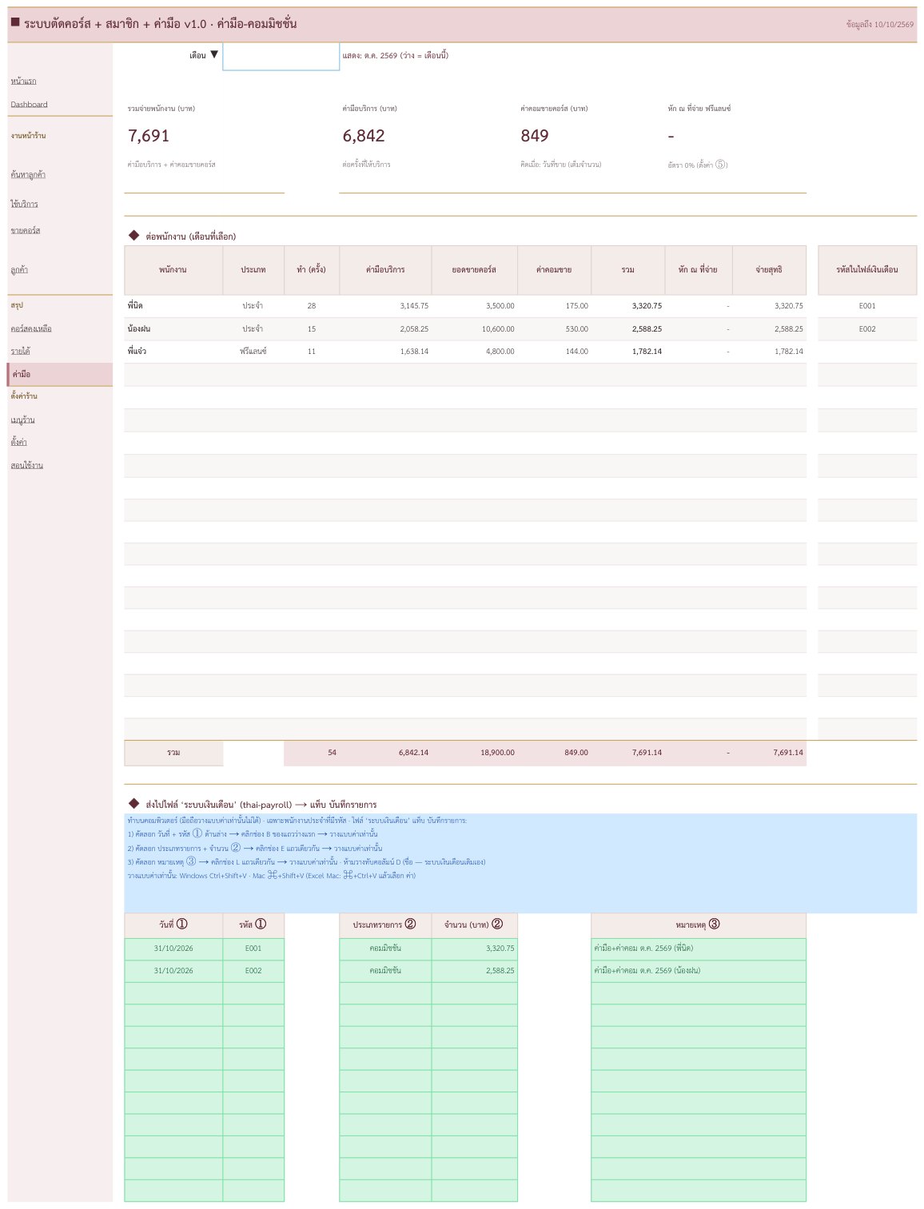This screenshot has height=1209, width=924.
Task: Click the diamond icon beside ส่งไปไฟล์ heading
Action: click(133, 804)
